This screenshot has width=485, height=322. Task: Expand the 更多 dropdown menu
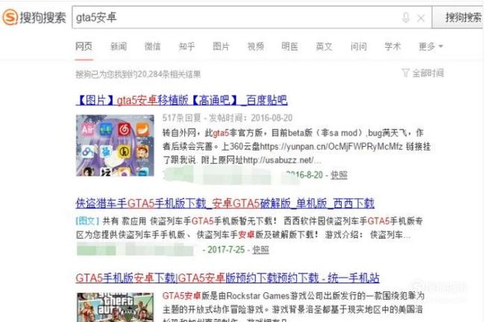[x=431, y=46]
